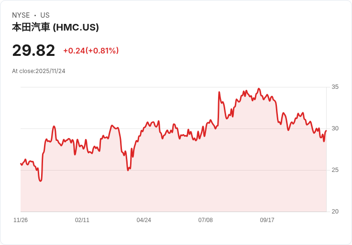
Task: Select the 09/17 date on the x-axis
Action: [267, 220]
